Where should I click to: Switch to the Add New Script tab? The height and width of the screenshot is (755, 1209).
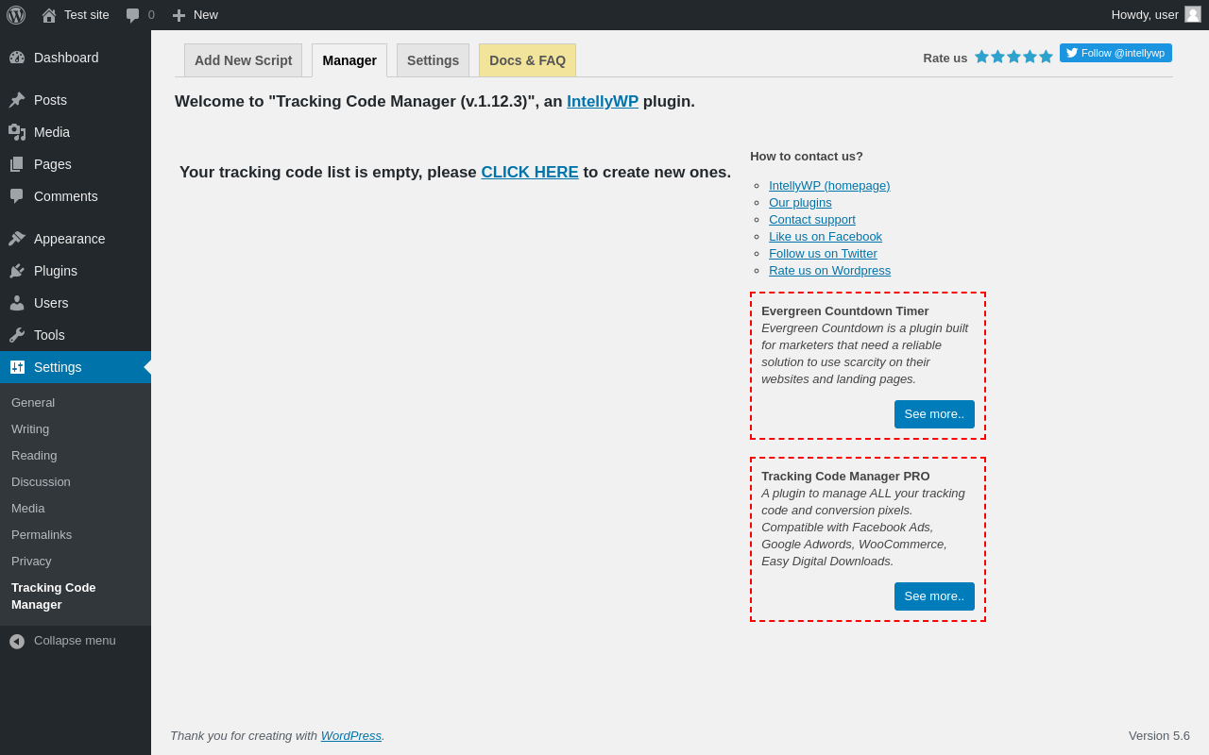point(244,60)
